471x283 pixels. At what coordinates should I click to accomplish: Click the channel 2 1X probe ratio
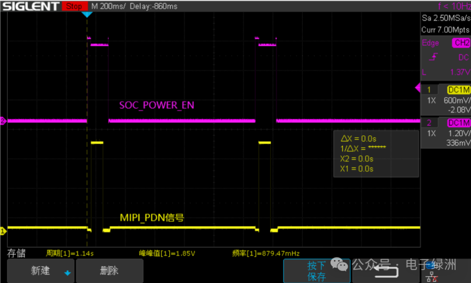click(x=431, y=133)
